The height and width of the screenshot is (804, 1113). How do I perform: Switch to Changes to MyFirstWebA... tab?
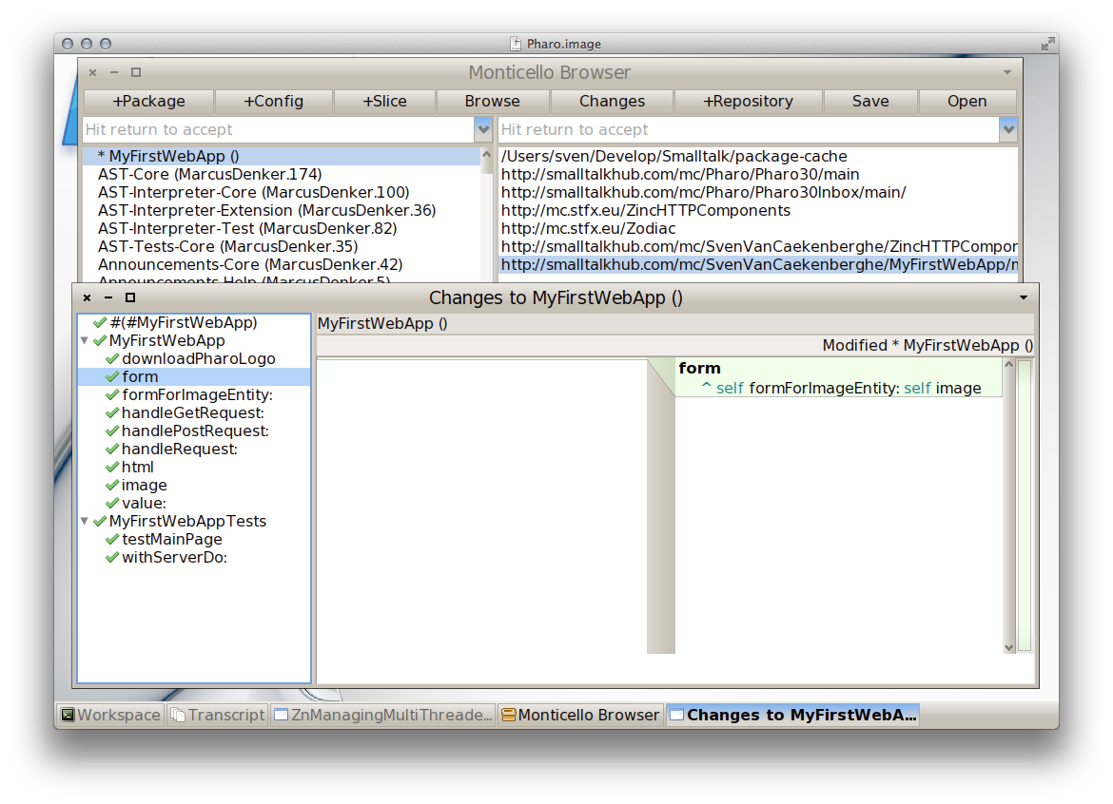coord(792,715)
